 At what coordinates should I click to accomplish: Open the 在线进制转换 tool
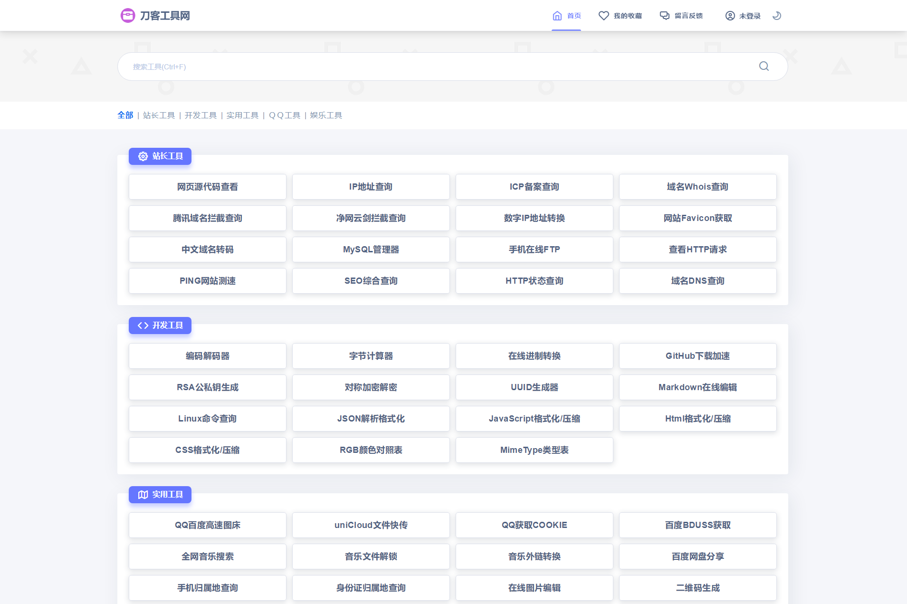tap(535, 356)
